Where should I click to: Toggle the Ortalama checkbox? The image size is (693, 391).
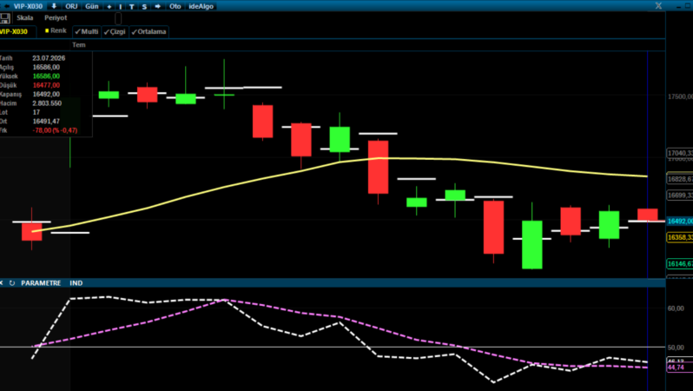click(x=149, y=31)
